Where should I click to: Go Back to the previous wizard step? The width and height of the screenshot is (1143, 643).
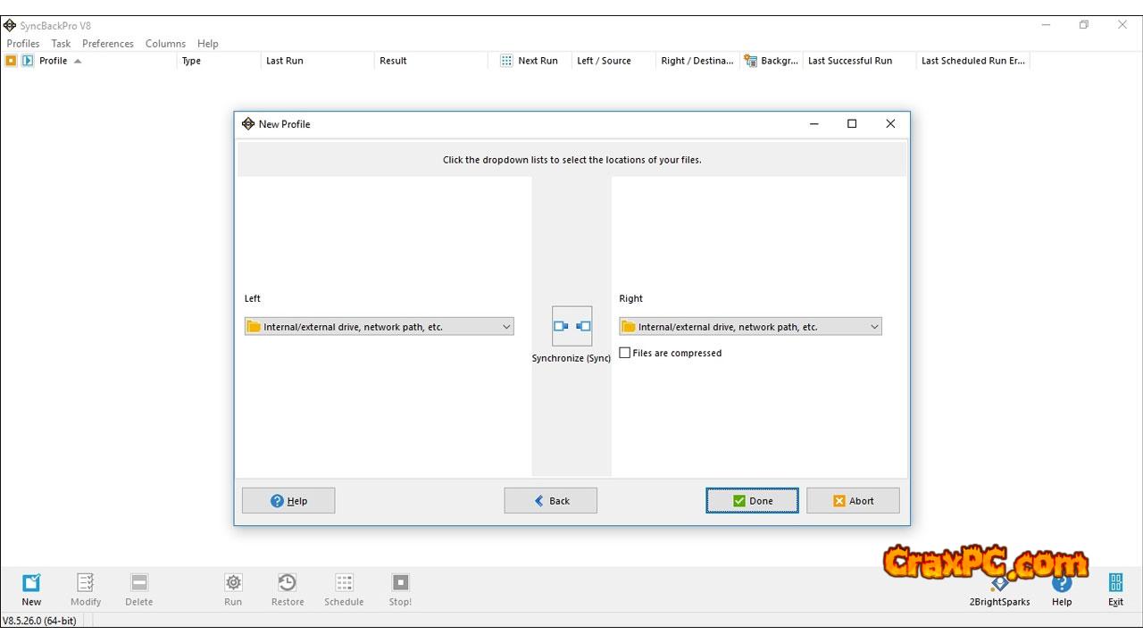[x=550, y=501]
